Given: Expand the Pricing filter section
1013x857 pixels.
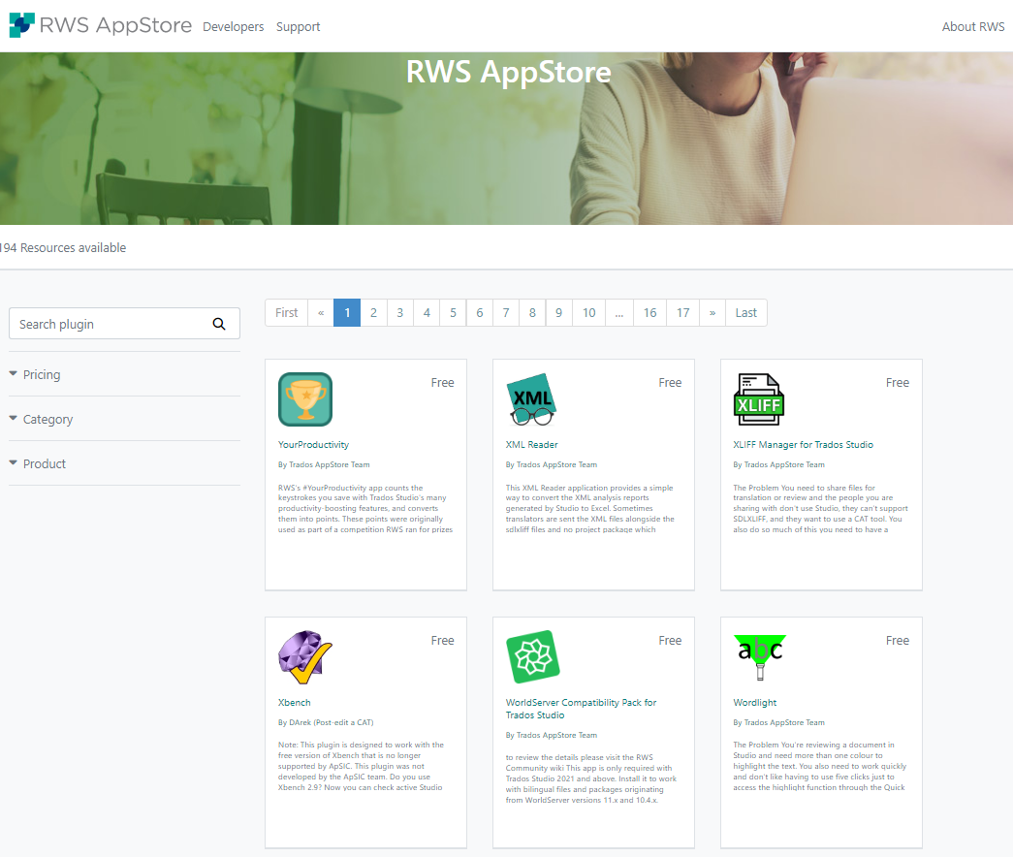Looking at the screenshot, I should 41,374.
